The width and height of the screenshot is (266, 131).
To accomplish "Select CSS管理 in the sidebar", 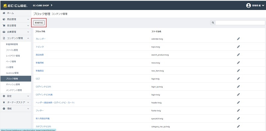I will [x=10, y=67].
